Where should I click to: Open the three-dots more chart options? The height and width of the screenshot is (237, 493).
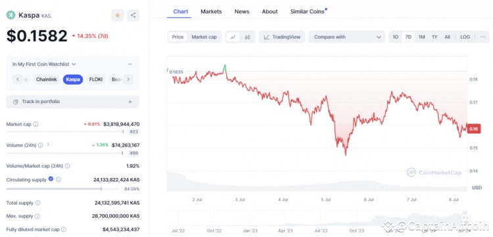click(x=482, y=37)
